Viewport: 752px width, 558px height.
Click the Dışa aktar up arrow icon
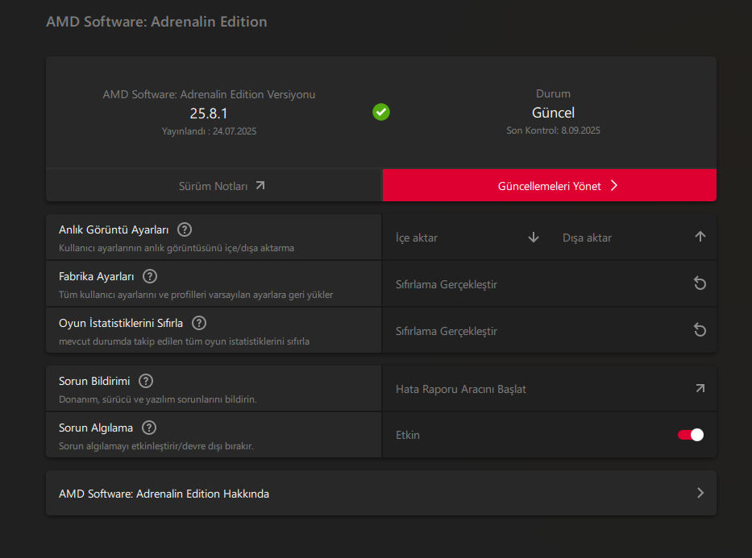point(700,237)
